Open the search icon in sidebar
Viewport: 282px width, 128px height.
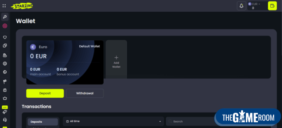pyautogui.click(x=5, y=17)
